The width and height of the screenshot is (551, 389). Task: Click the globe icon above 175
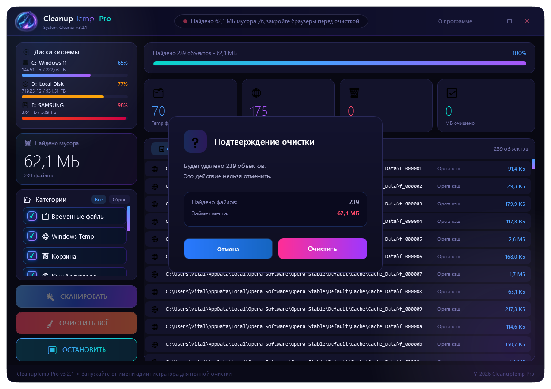pos(256,93)
